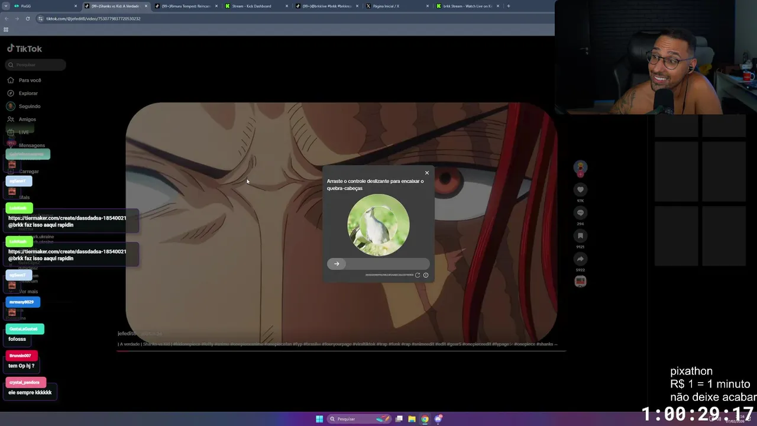
Task: Open video comments bubble icon
Action: coord(580,213)
